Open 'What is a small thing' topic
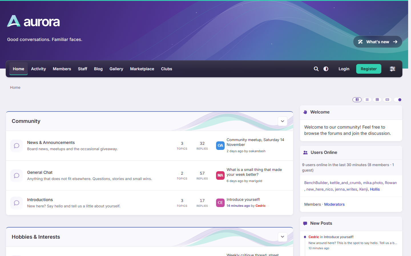Viewport: 411px width, 256px height. [x=254, y=172]
